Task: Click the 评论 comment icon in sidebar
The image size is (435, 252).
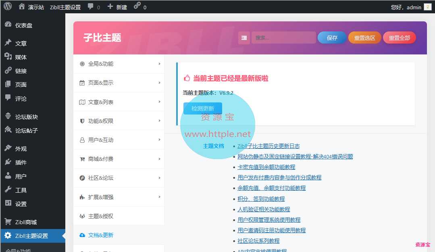Action: tap(8, 98)
